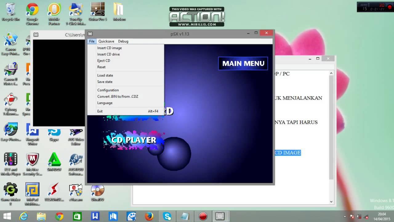Choose Convert .BIN to/from .CDZ
This screenshot has height=222, width=394.
pyautogui.click(x=126, y=97)
